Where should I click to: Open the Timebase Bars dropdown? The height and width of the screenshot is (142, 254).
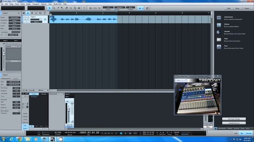(x=131, y=7)
